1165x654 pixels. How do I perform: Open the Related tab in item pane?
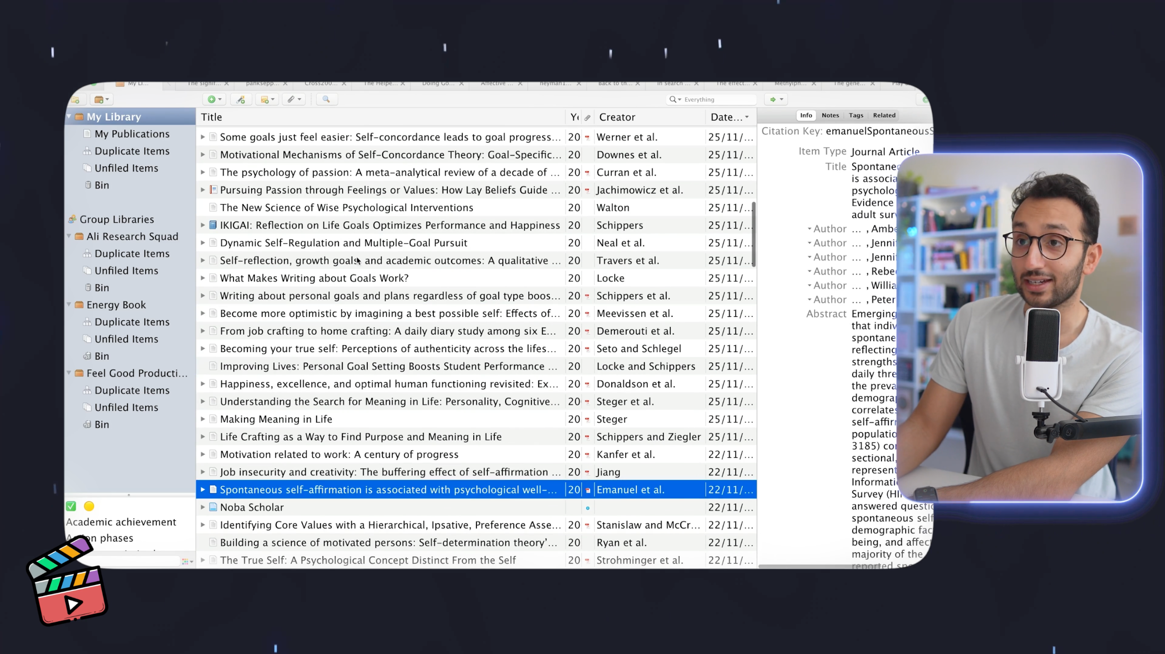(x=884, y=115)
